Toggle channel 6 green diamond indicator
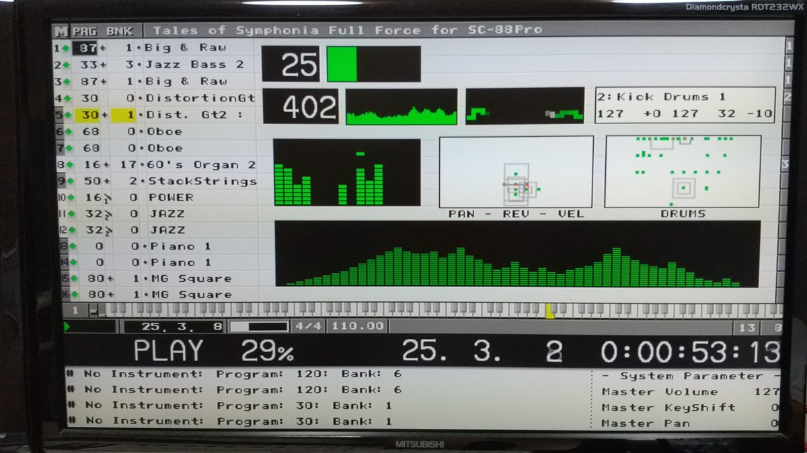Screen dimensions: 807x453 tap(67, 132)
